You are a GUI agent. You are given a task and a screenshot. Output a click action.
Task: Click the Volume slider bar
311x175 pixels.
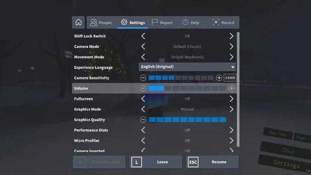188,88
